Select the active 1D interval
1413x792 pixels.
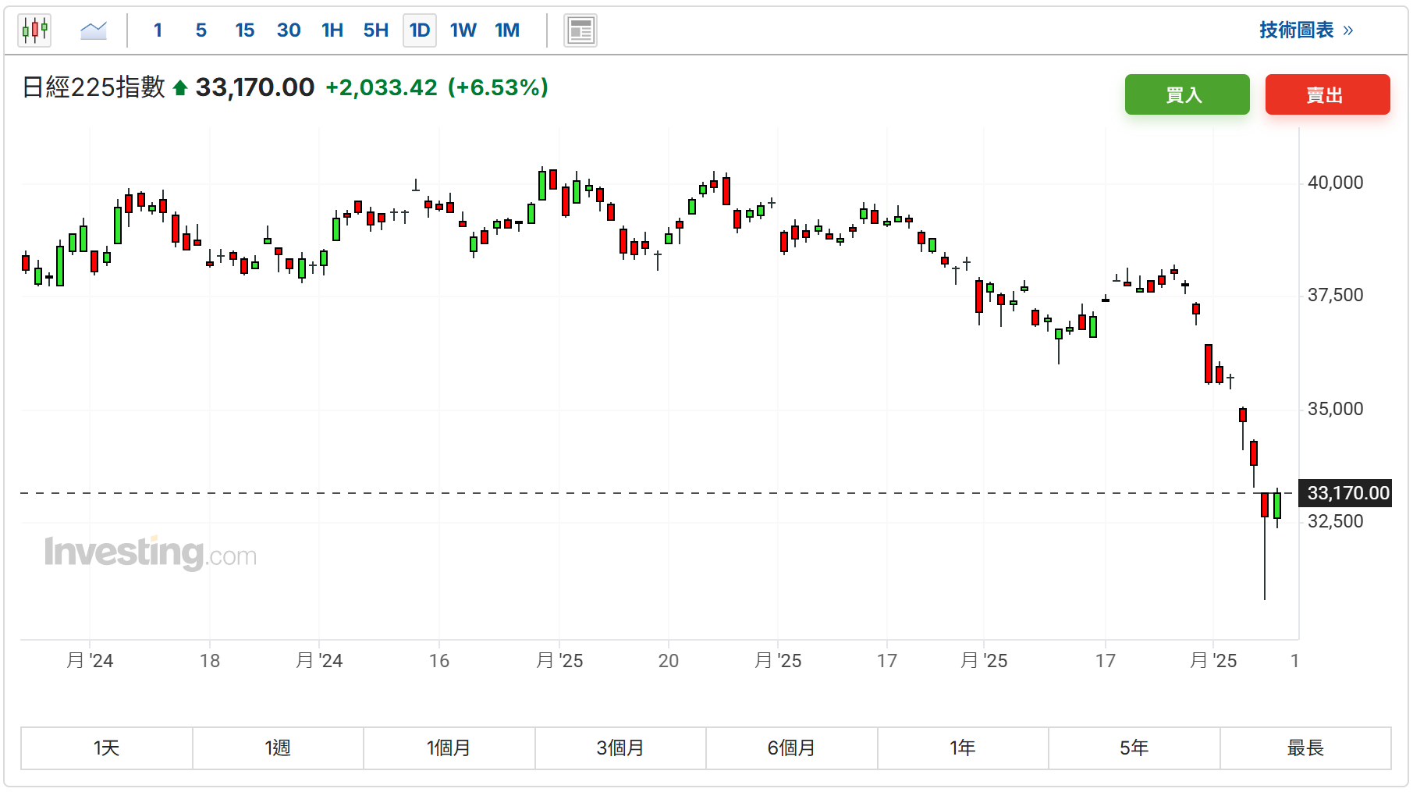coord(420,30)
